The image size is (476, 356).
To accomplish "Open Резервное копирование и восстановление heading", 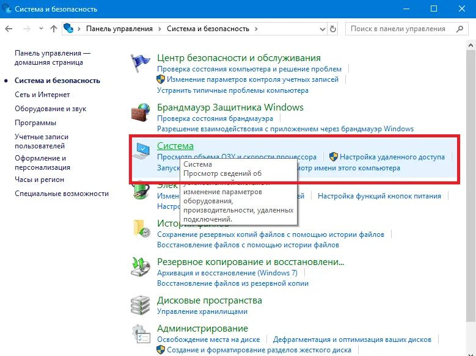I will tap(251, 261).
